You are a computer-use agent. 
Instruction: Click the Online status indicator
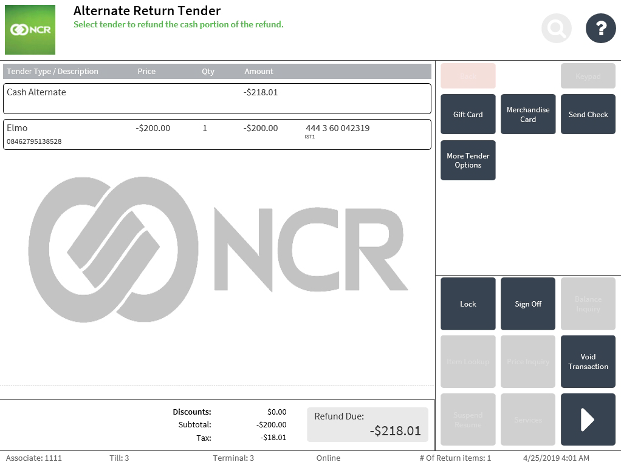[x=328, y=458]
